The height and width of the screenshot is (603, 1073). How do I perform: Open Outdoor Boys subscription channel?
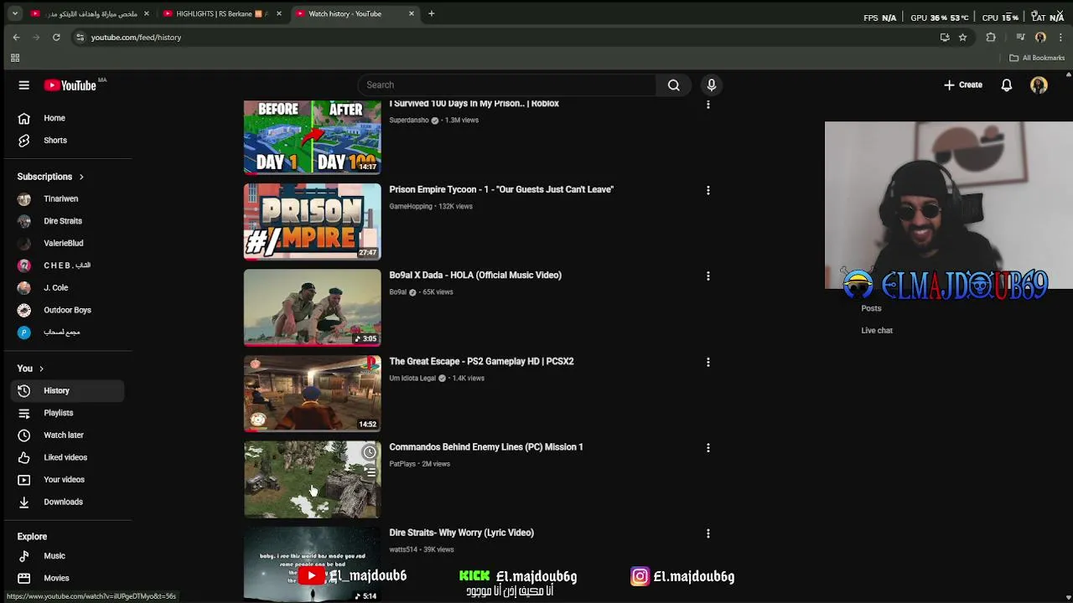pyautogui.click(x=67, y=310)
